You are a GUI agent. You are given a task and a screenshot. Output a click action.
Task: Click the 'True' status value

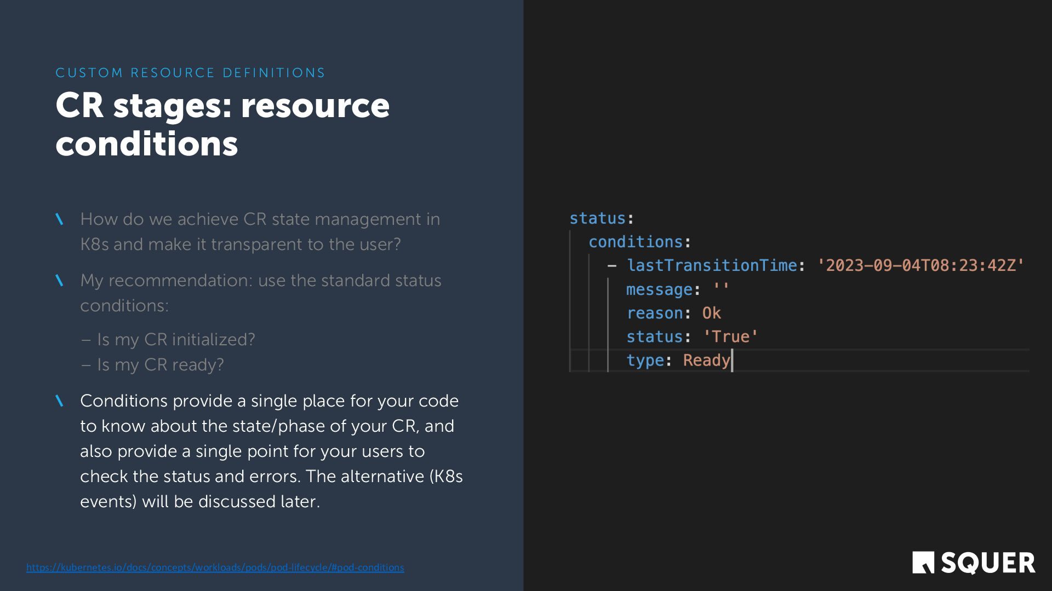click(x=730, y=337)
